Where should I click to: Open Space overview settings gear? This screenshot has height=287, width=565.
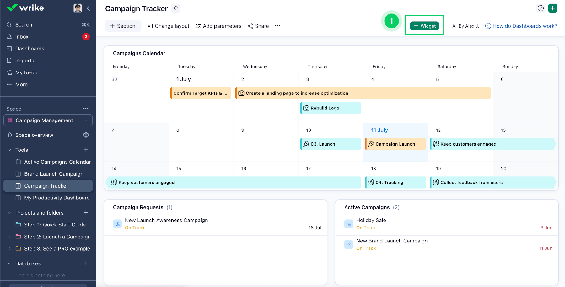point(86,135)
